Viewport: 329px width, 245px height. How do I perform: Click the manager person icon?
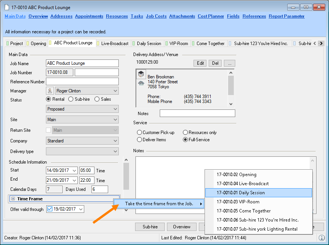[x=50, y=91]
